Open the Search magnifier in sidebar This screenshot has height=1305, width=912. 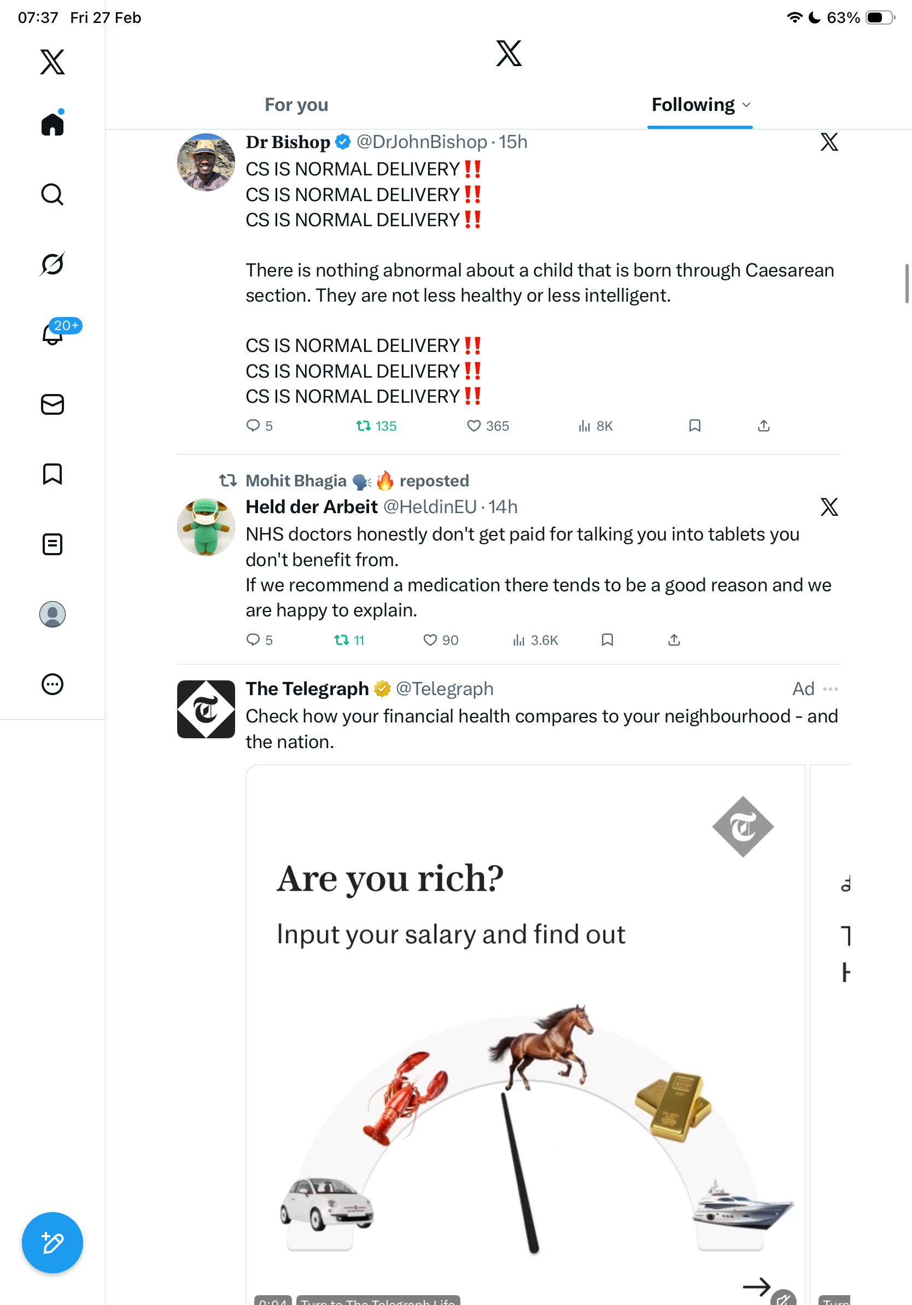[x=52, y=195]
